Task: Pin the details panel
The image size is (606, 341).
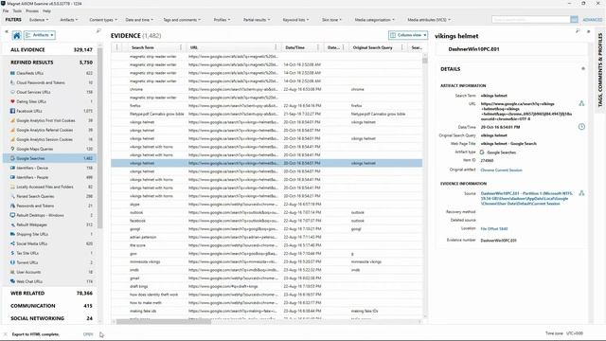Action: (578, 31)
